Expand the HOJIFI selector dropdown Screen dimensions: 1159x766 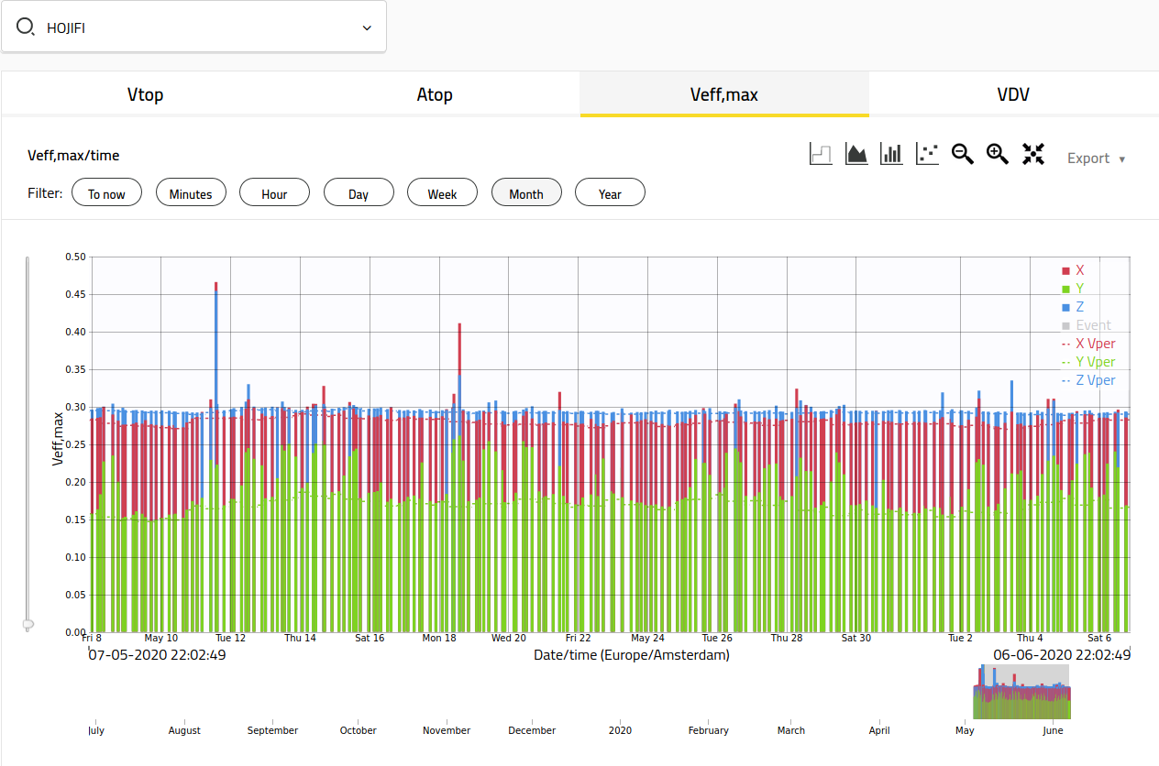coord(367,27)
